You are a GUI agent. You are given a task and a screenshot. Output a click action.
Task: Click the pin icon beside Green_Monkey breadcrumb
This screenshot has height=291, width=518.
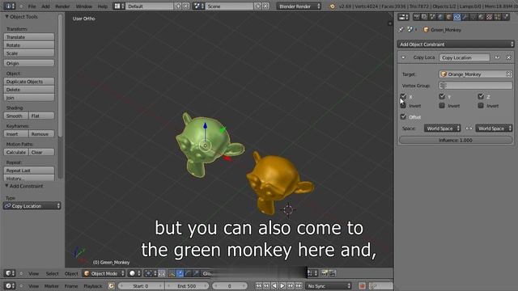click(401, 30)
